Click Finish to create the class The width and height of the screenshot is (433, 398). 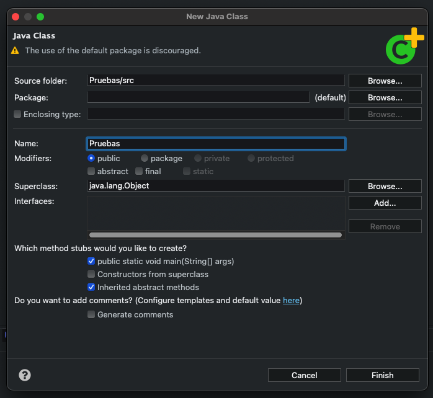383,375
